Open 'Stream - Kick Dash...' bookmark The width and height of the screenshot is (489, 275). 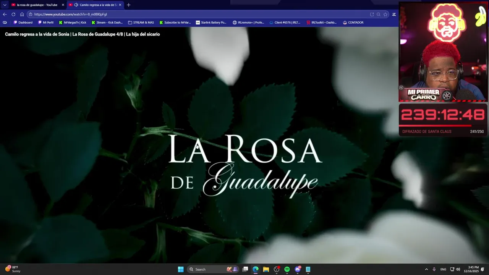(x=107, y=23)
